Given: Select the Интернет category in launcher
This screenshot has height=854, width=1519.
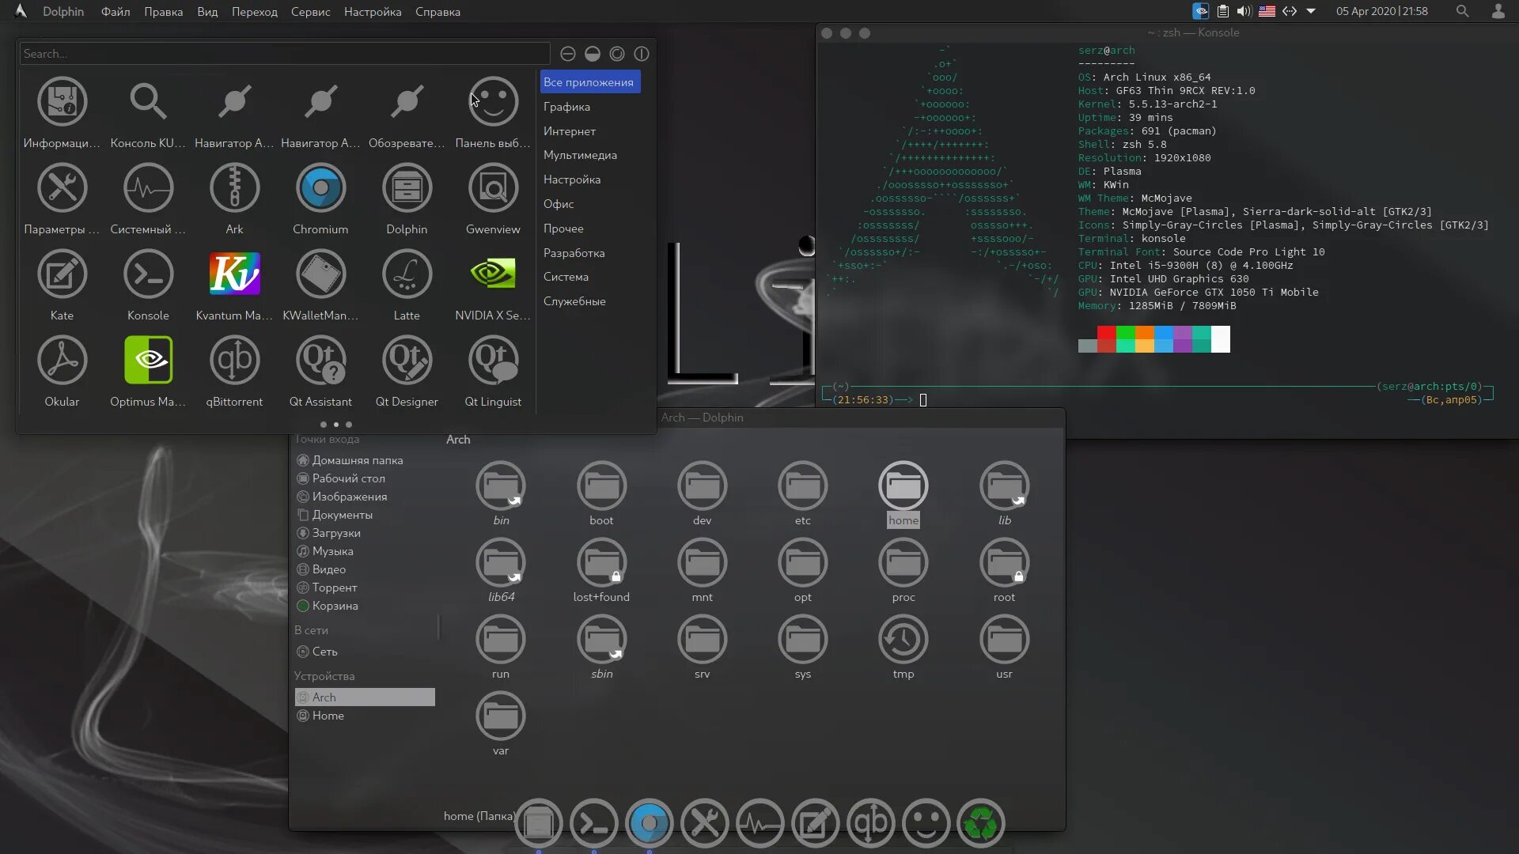Looking at the screenshot, I should pos(570,131).
